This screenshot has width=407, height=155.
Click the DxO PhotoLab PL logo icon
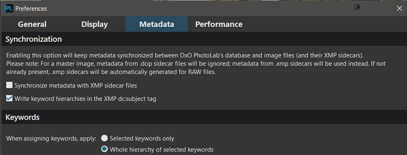coord(9,9)
